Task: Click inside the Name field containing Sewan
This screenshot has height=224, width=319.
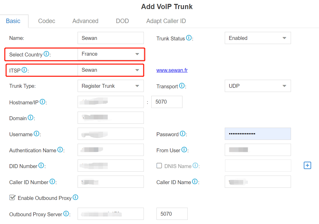Action: pyautogui.click(x=111, y=38)
